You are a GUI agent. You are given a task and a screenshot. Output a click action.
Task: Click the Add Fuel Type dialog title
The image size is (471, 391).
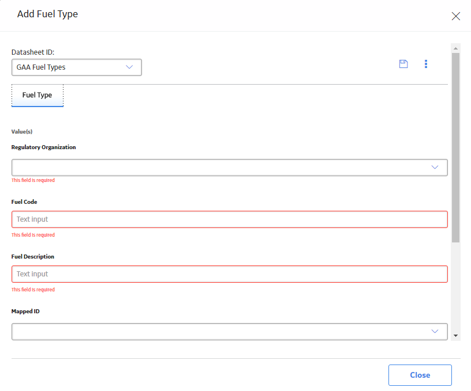coord(47,14)
